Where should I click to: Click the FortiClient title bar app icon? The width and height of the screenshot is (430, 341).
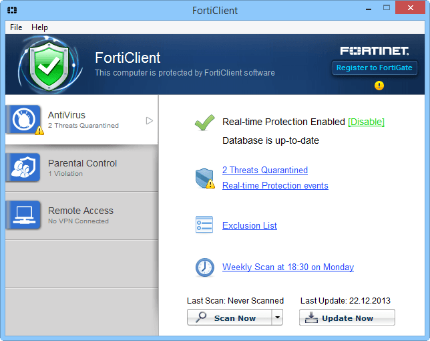(x=12, y=11)
